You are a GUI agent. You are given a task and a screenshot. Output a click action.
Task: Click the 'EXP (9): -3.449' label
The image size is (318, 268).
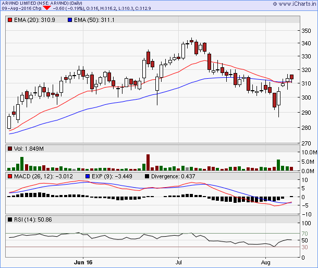[x=112, y=177]
